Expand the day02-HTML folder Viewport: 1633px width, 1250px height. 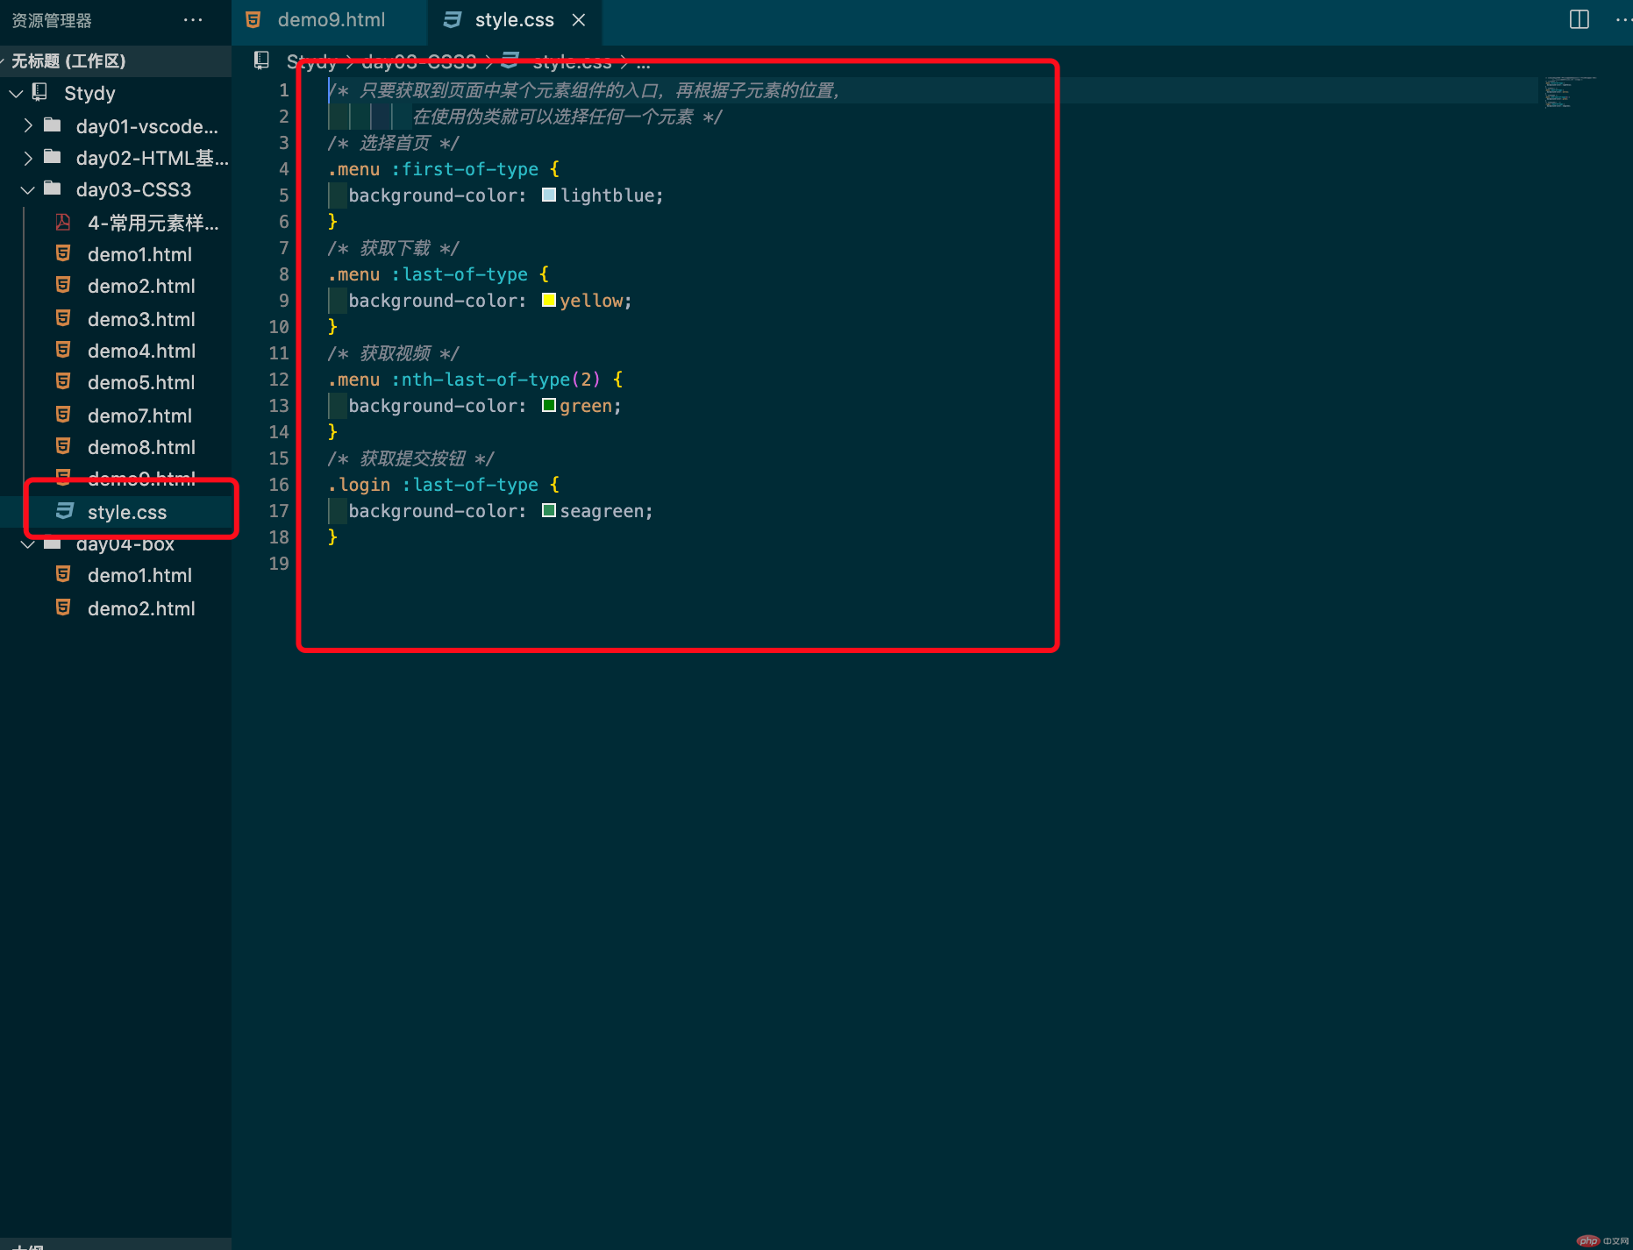click(28, 158)
